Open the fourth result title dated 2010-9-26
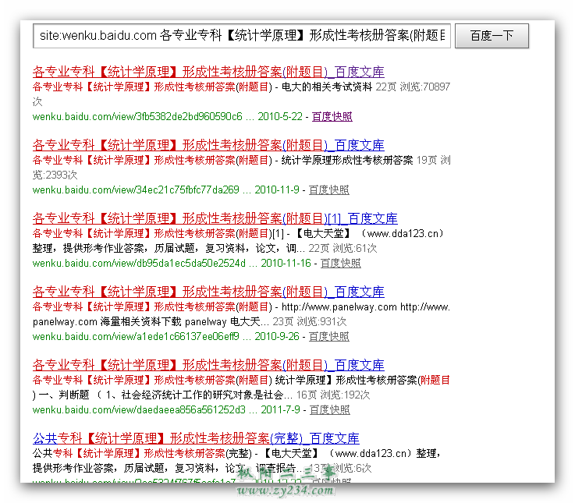The height and width of the screenshot is (503, 575). (x=208, y=292)
